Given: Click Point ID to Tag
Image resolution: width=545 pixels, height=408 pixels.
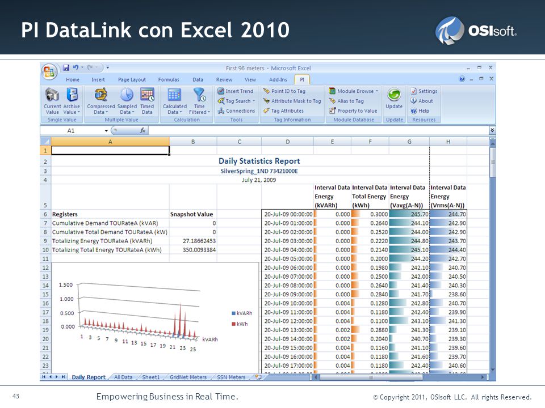Looking at the screenshot, I should [284, 91].
